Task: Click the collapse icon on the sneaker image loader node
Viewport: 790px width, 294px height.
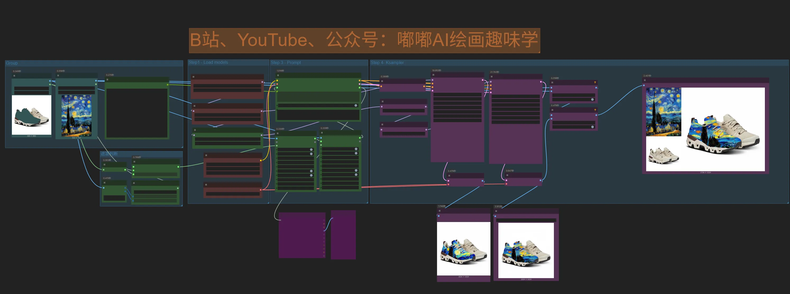Action: pyautogui.click(x=14, y=76)
